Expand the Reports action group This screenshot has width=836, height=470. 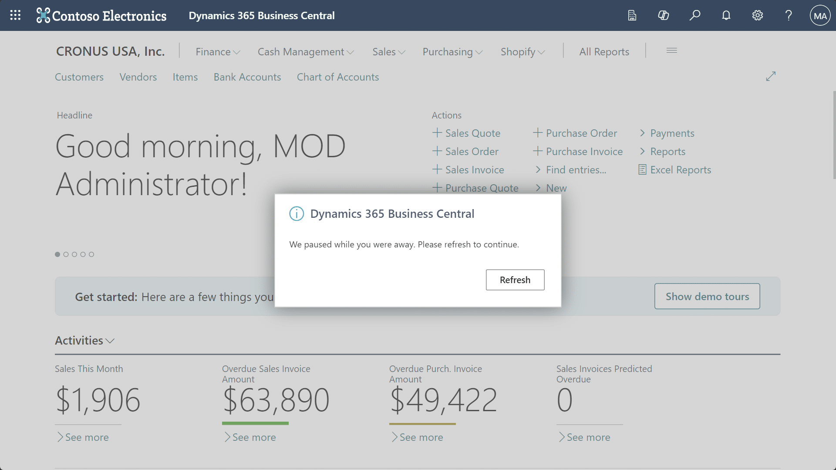pyautogui.click(x=663, y=152)
